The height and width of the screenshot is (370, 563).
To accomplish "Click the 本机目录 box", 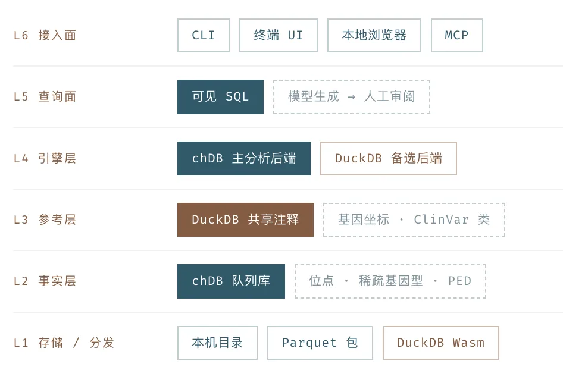I will tap(217, 343).
